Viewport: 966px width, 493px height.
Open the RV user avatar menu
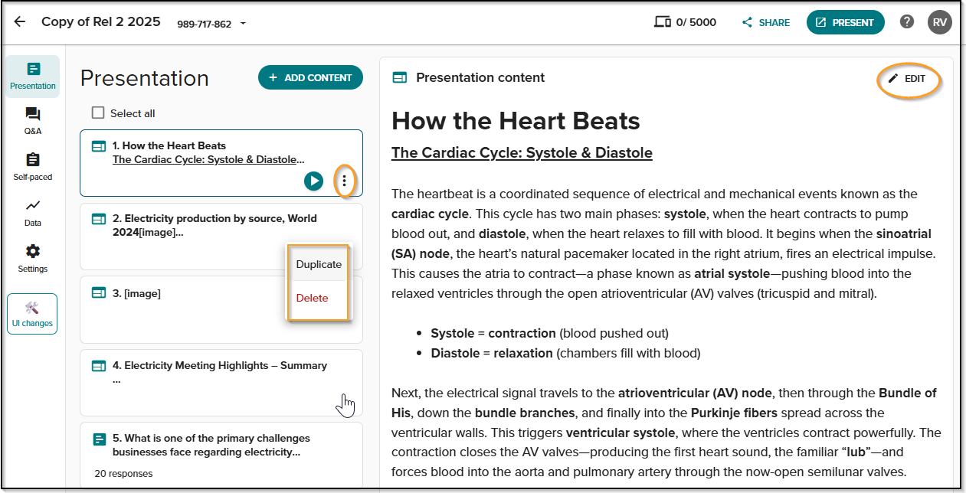(x=939, y=22)
